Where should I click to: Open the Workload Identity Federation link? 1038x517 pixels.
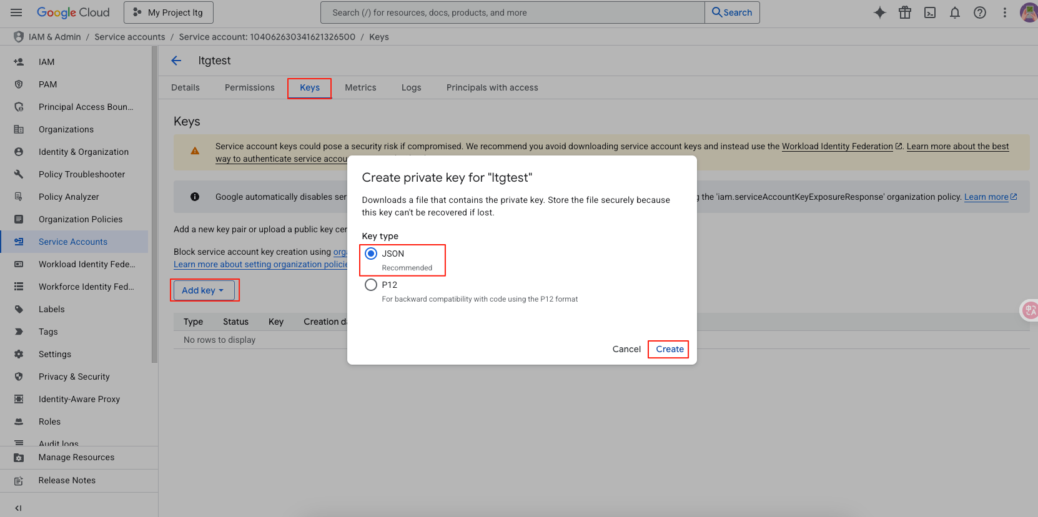(837, 146)
